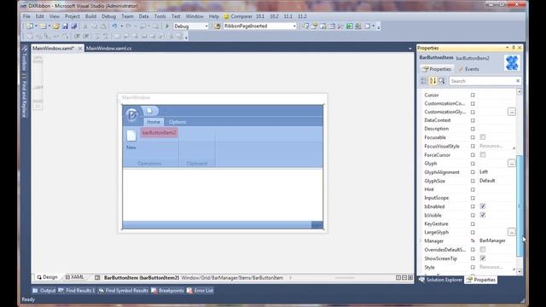This screenshot has width=546, height=307.
Task: Click the New Project toolbar icon
Action: [x=30, y=26]
